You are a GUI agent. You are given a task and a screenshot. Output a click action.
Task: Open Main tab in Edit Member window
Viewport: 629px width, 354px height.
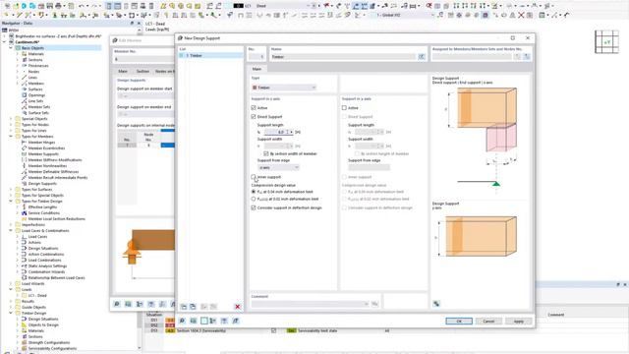coord(123,71)
